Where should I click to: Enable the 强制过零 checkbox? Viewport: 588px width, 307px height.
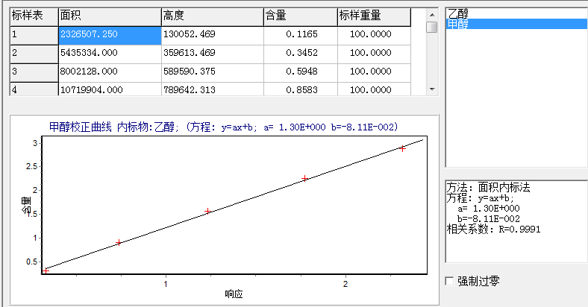point(449,281)
